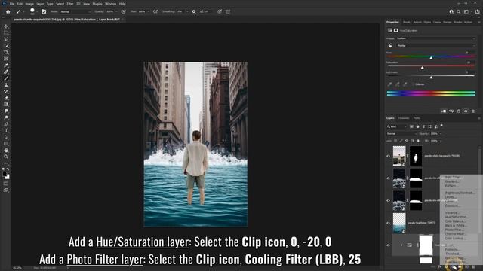Open the layer blend mode Normal dropdown
This screenshot has height=271, width=483.
coord(401,134)
